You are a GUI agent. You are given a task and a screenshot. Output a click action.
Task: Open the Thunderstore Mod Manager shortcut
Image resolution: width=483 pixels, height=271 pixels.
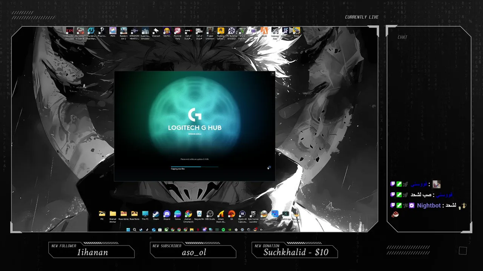91,33
